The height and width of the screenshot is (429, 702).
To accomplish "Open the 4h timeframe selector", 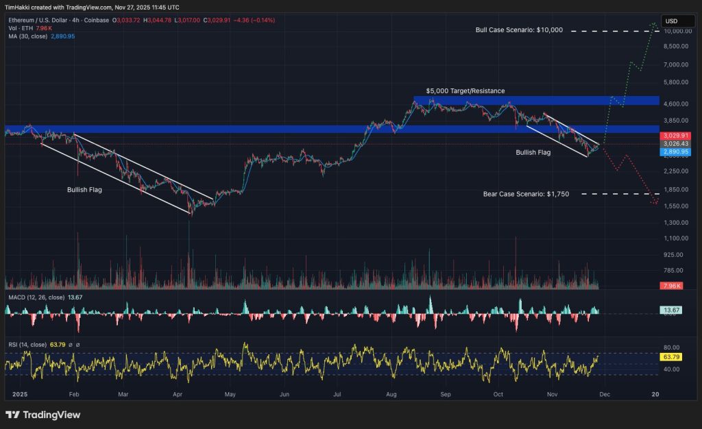I will (74, 20).
